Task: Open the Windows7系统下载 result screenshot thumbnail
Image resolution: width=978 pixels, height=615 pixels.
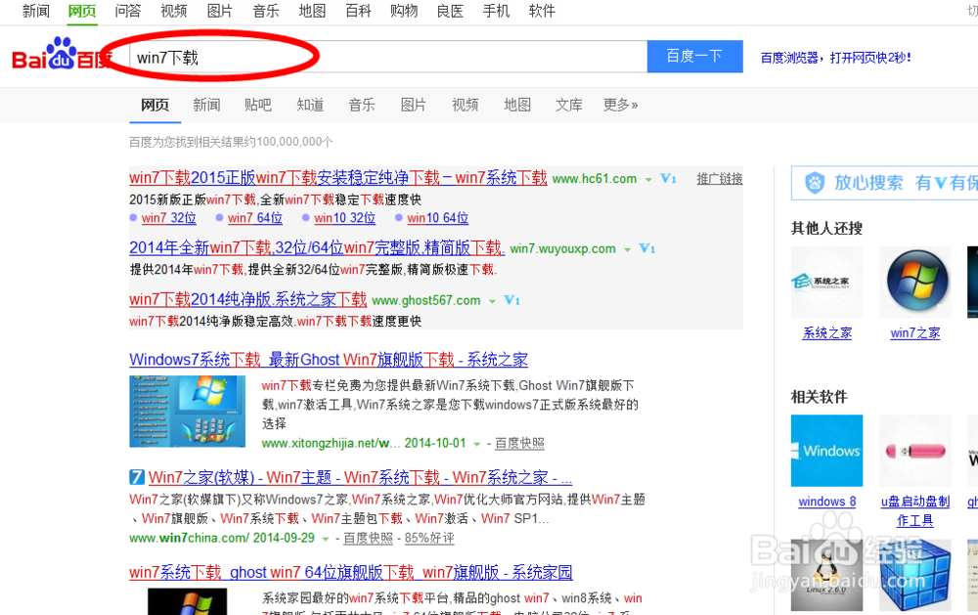Action: pyautogui.click(x=187, y=411)
